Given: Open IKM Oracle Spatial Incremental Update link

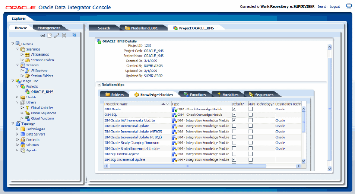Looking at the screenshot, I should pos(132,149).
